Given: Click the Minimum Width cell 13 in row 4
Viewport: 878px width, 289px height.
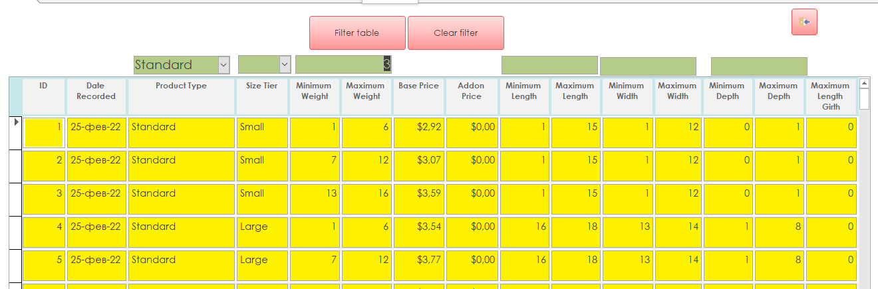Looking at the screenshot, I should [628, 233].
